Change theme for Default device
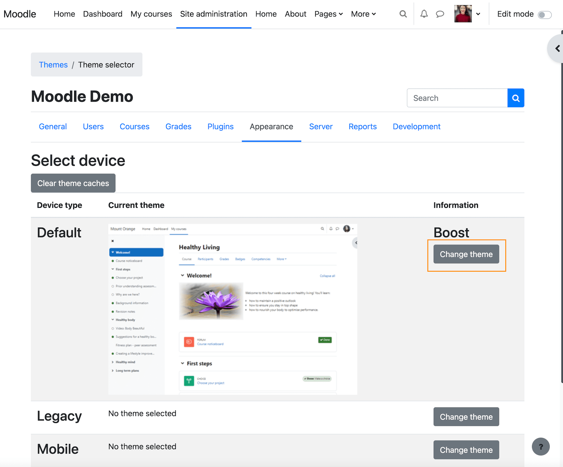The image size is (563, 467). pyautogui.click(x=466, y=254)
